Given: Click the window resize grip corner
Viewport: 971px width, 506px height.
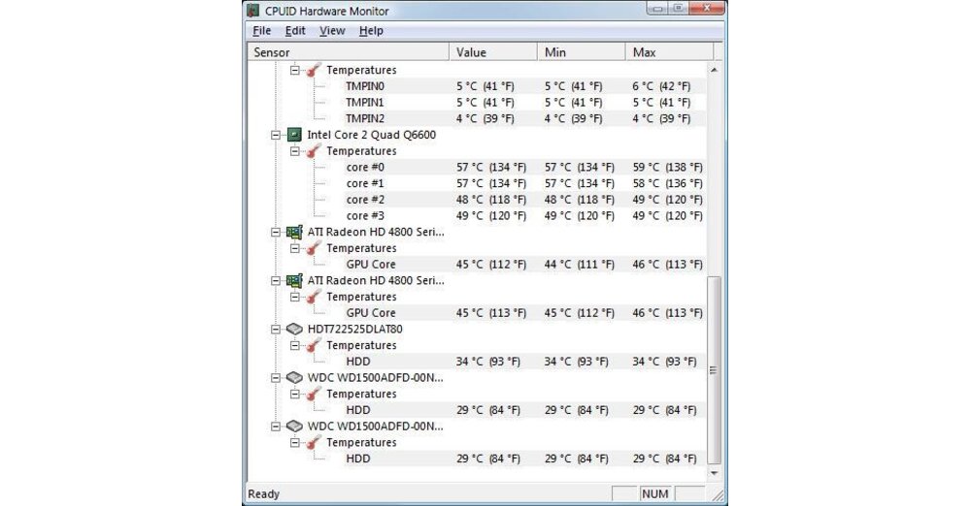Looking at the screenshot, I should click(718, 495).
